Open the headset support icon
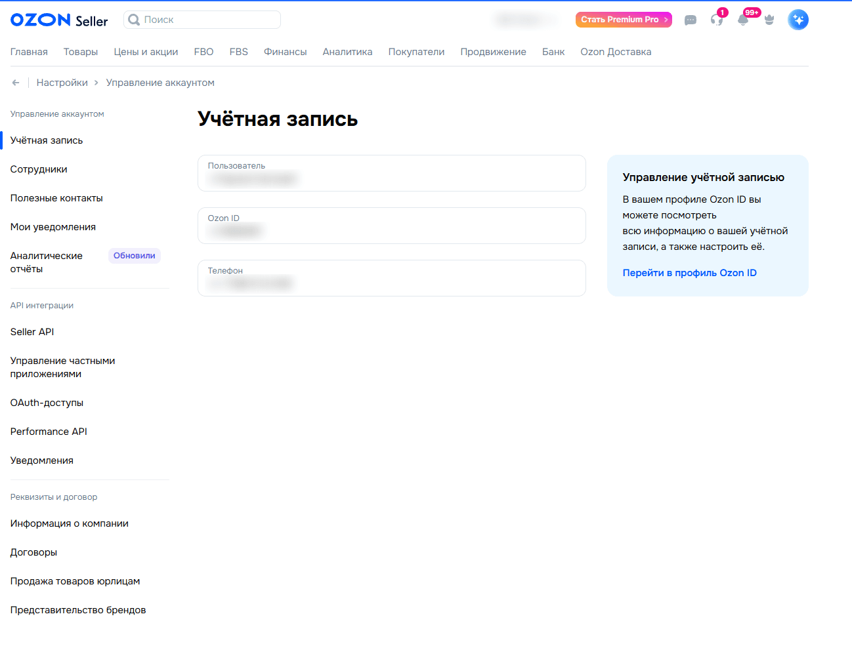 (x=717, y=20)
